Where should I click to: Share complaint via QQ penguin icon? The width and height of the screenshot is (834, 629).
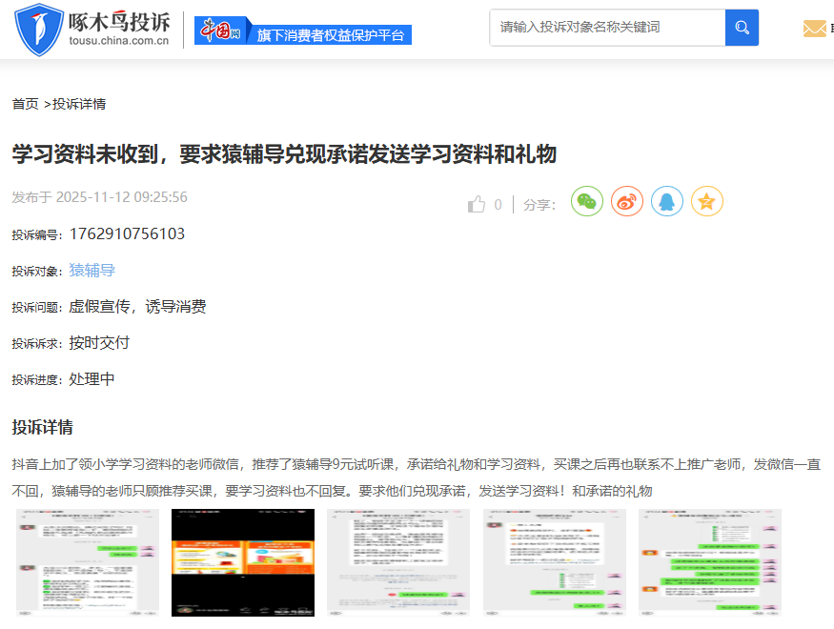point(667,201)
